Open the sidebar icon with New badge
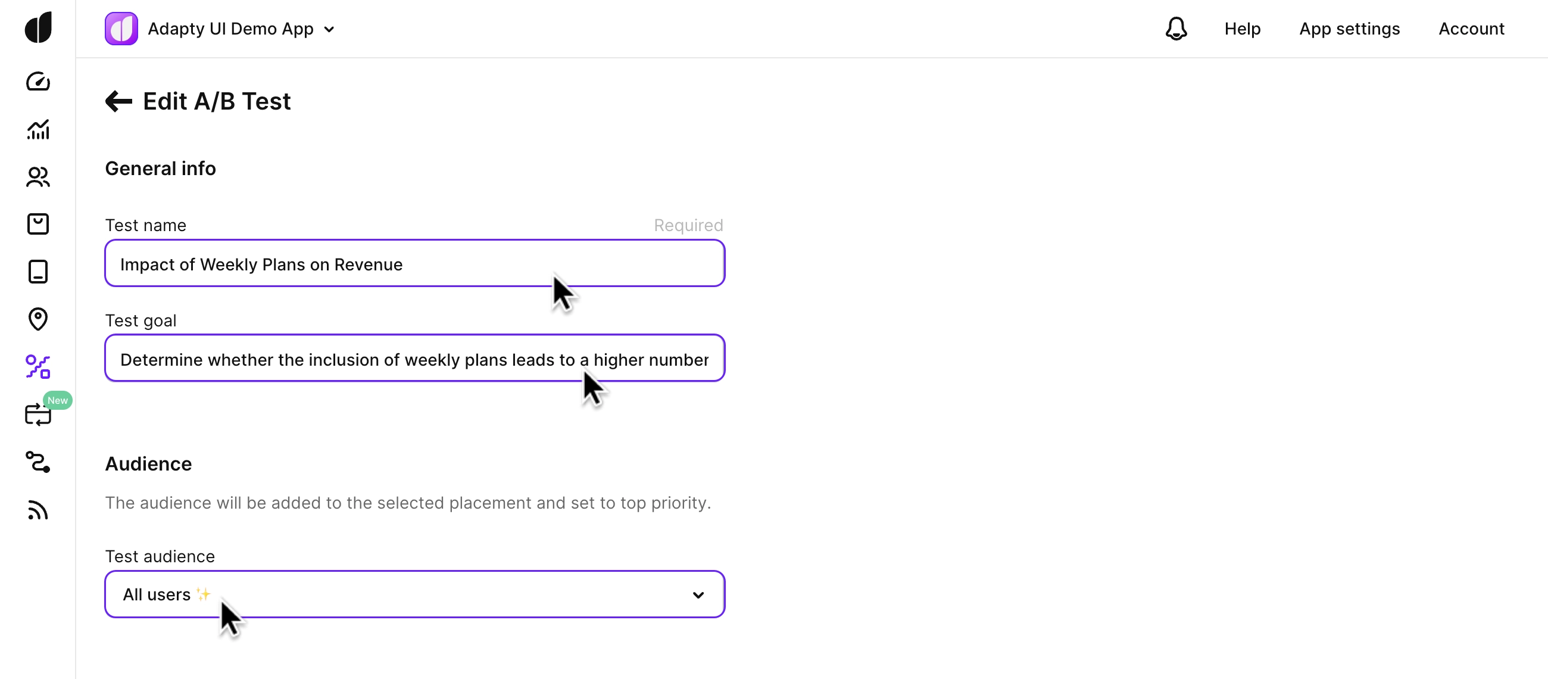 38,415
